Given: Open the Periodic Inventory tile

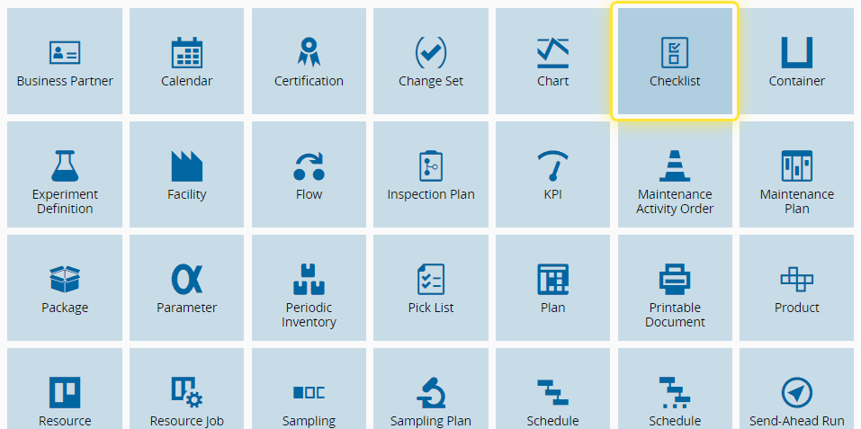Looking at the screenshot, I should 309,288.
